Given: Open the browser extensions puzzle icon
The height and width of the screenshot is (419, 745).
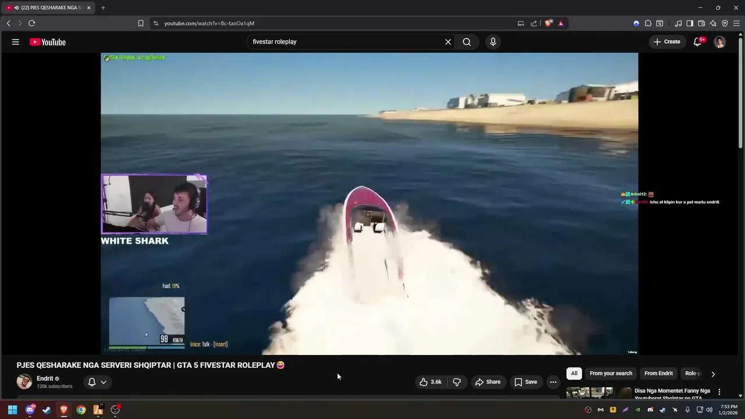Looking at the screenshot, I should 648,23.
